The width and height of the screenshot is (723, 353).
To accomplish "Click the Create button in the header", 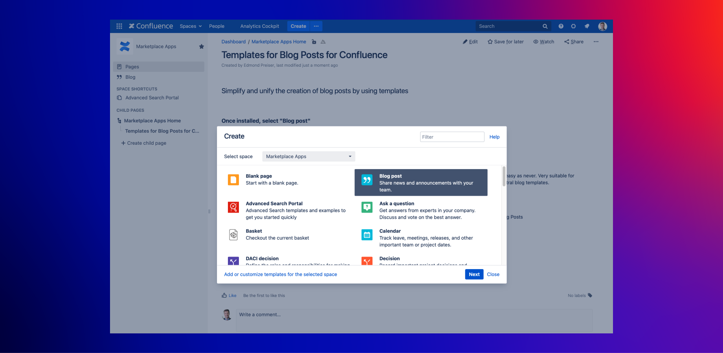I will [298, 26].
